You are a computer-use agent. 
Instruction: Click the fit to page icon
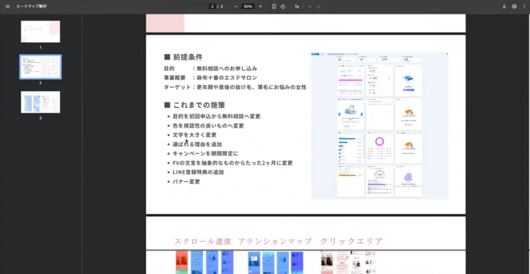pos(274,6)
